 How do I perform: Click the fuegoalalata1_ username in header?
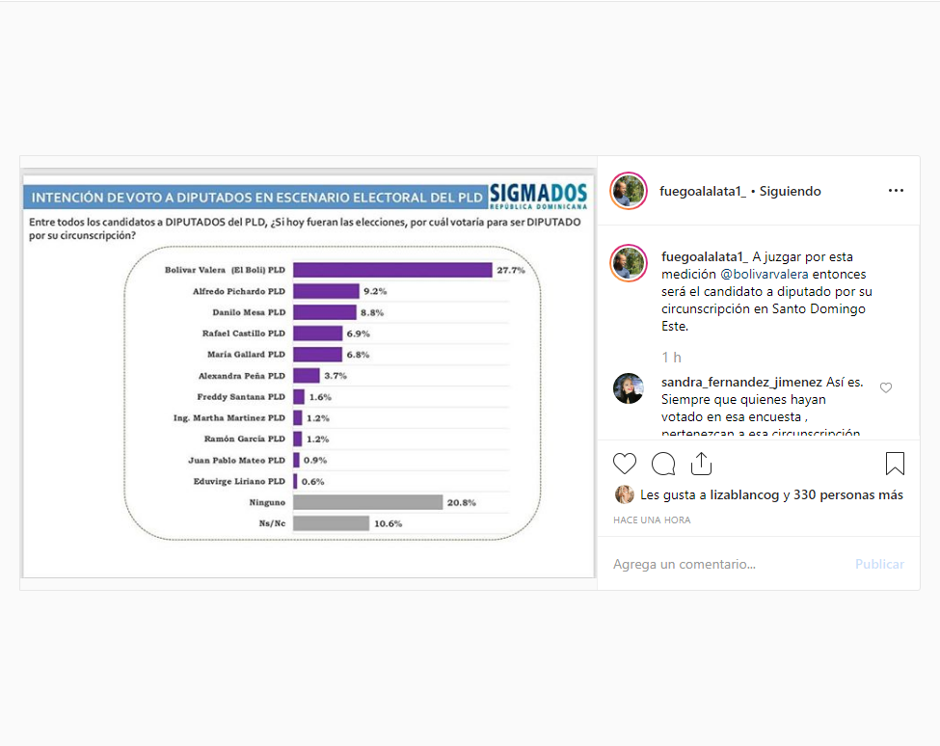[x=703, y=191]
